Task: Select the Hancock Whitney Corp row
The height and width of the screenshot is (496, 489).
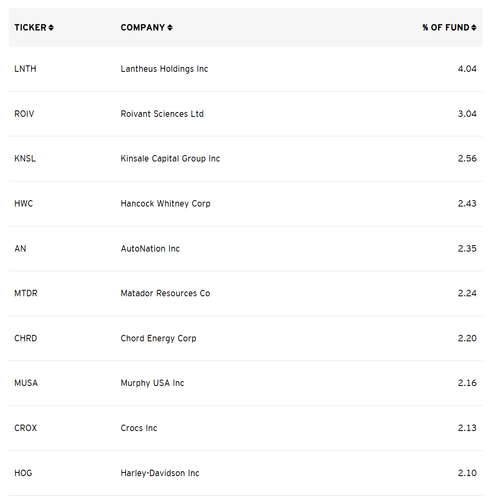Action: pos(246,204)
